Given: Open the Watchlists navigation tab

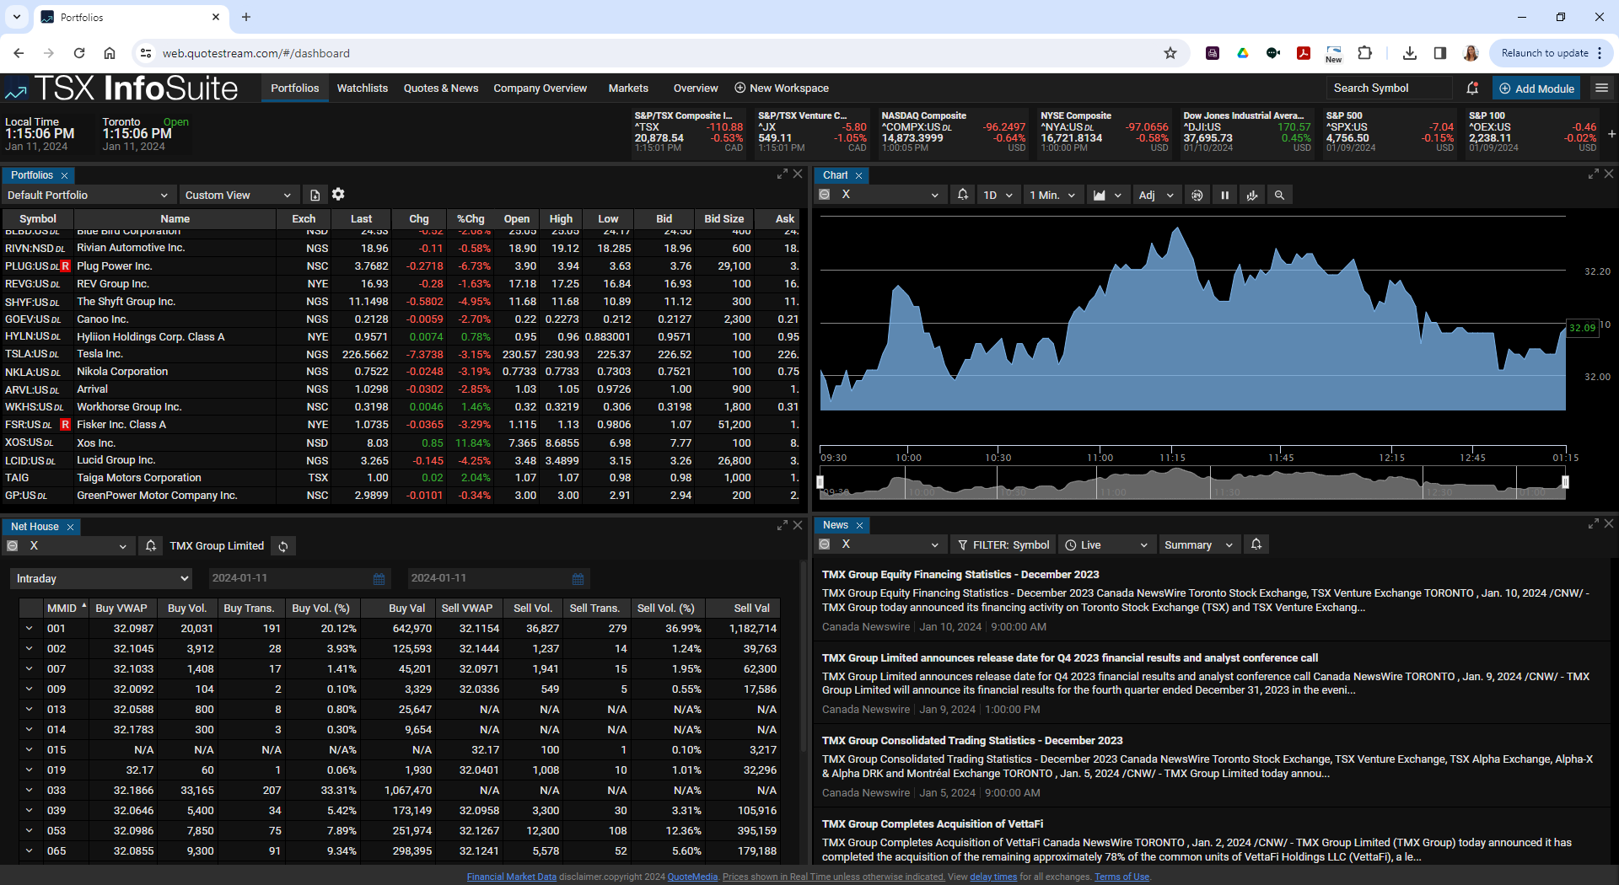Looking at the screenshot, I should pyautogui.click(x=363, y=88).
